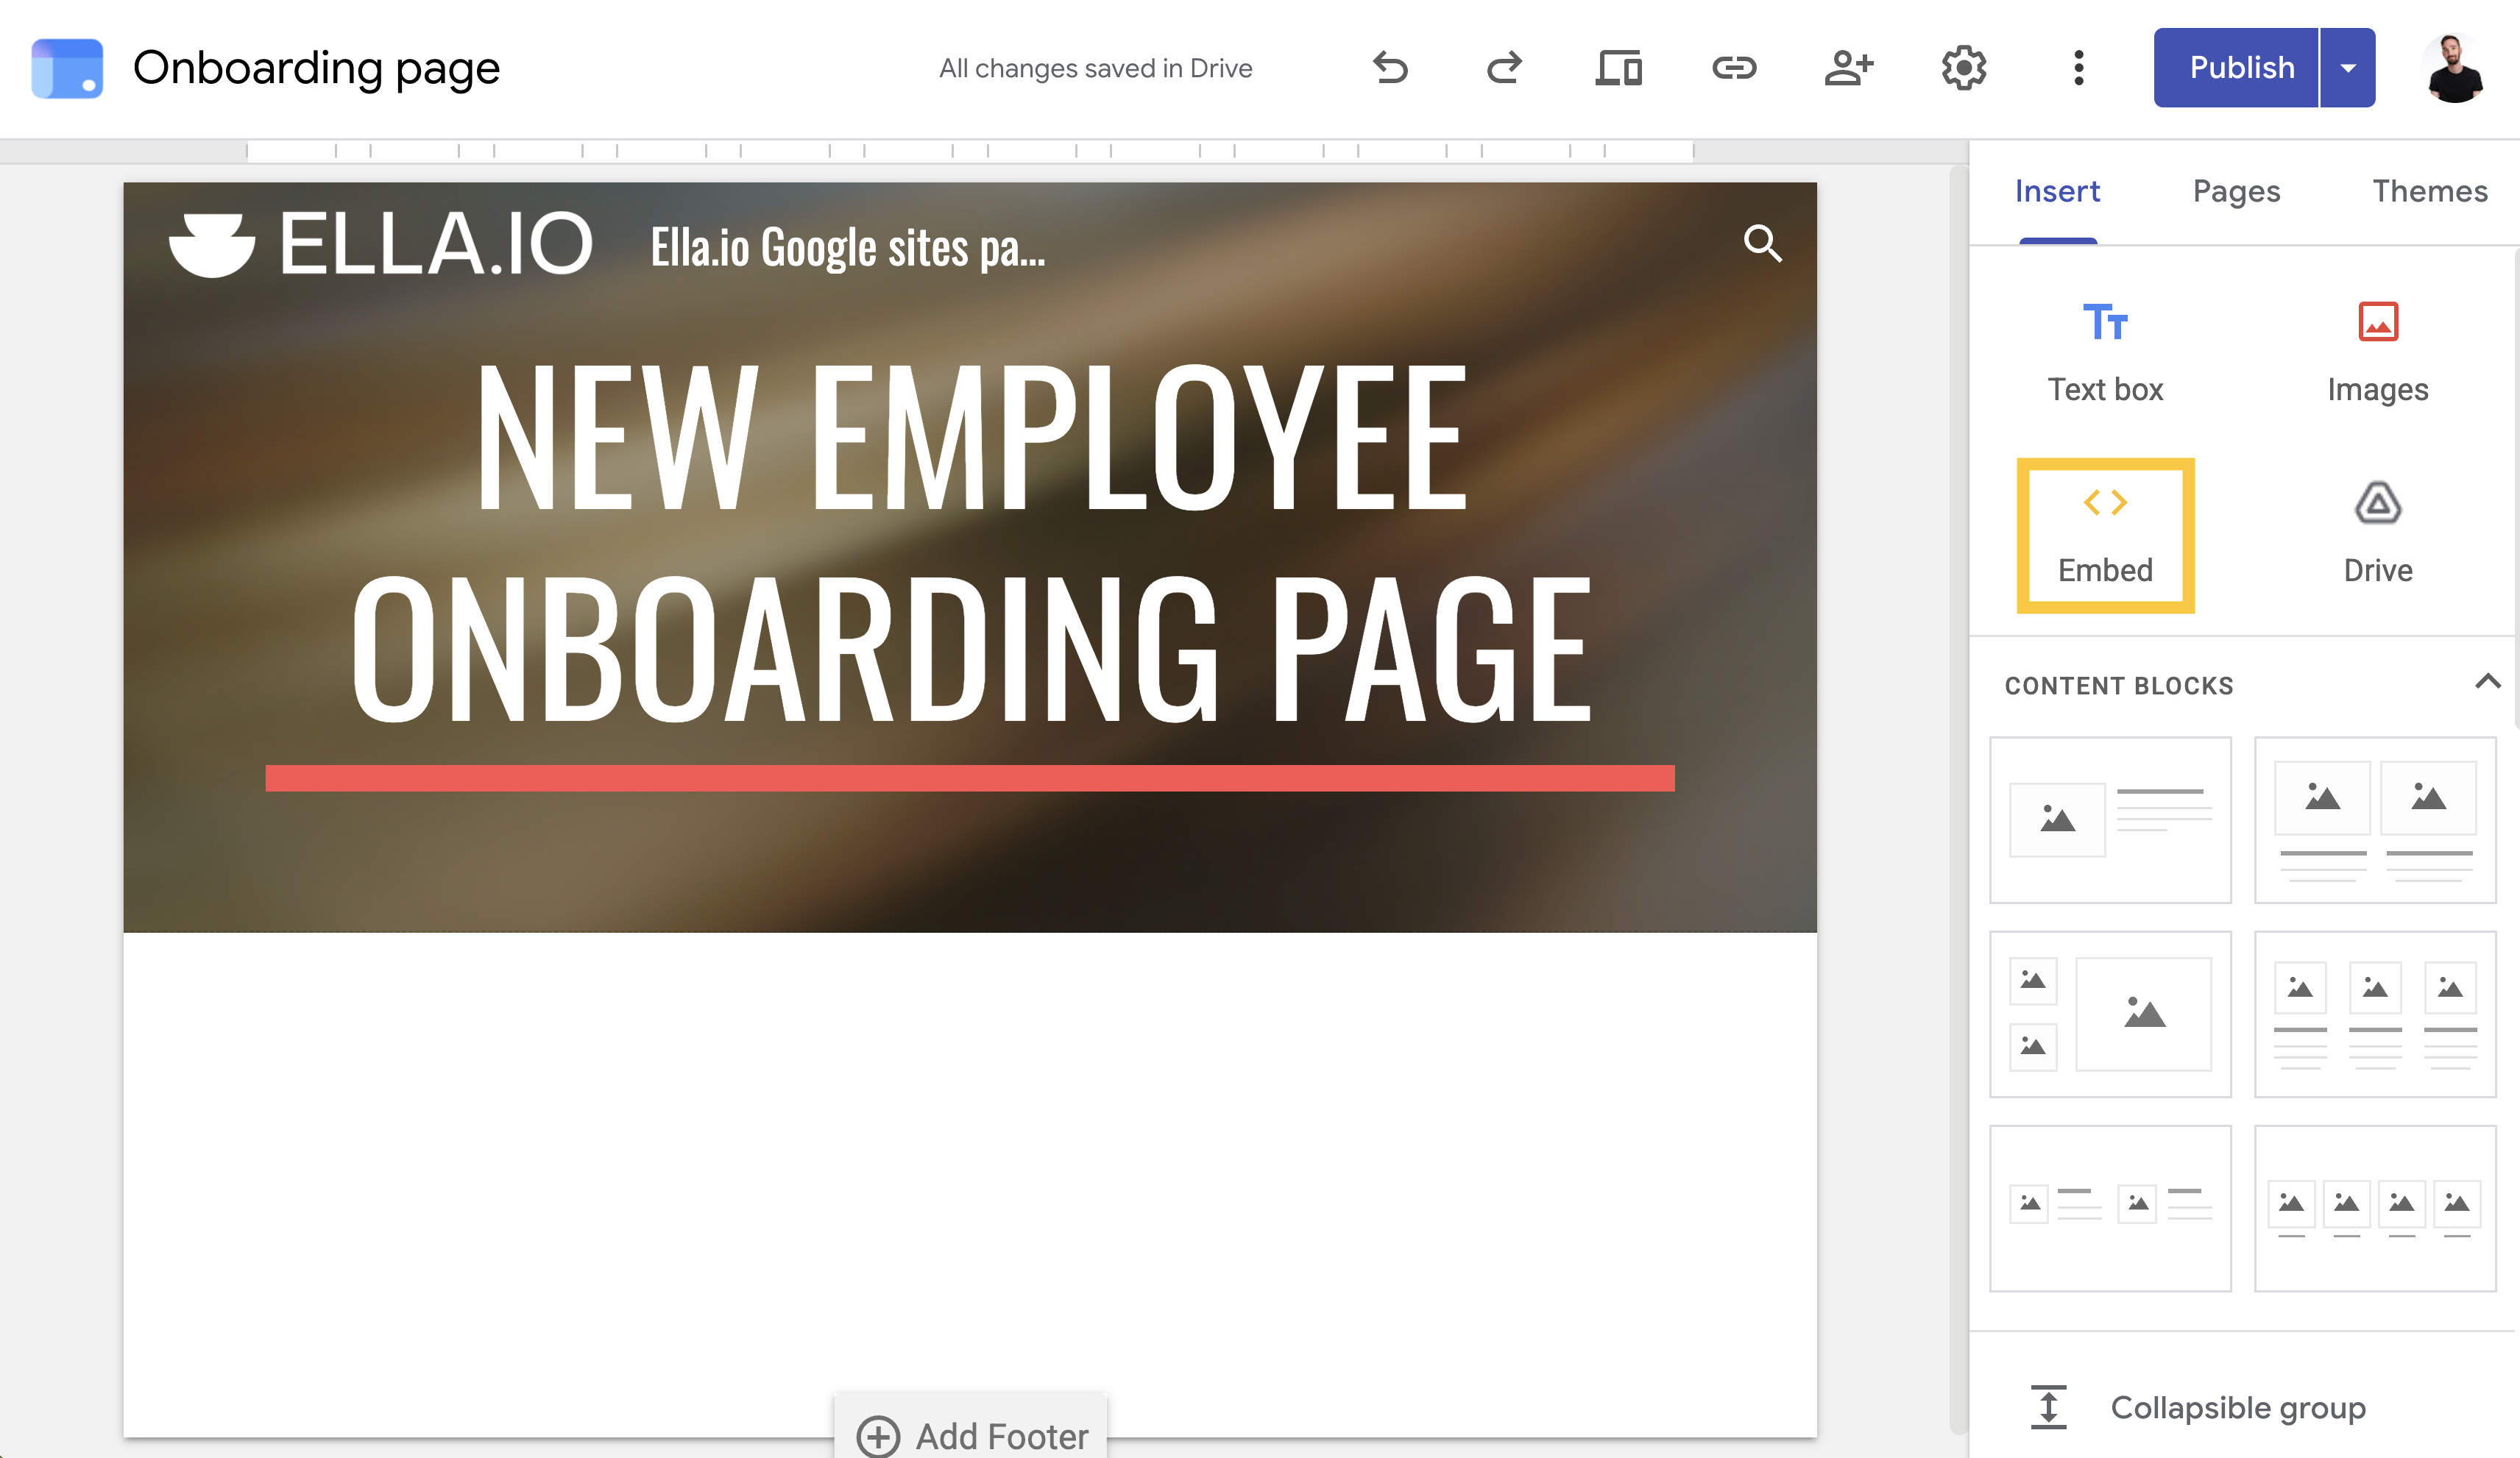Insert Images element
Image resolution: width=2520 pixels, height=1458 pixels.
2377,352
